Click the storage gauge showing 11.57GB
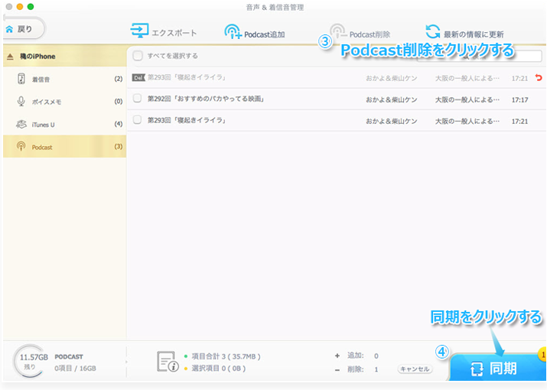Screen dimensions: 547x390 click(30, 362)
